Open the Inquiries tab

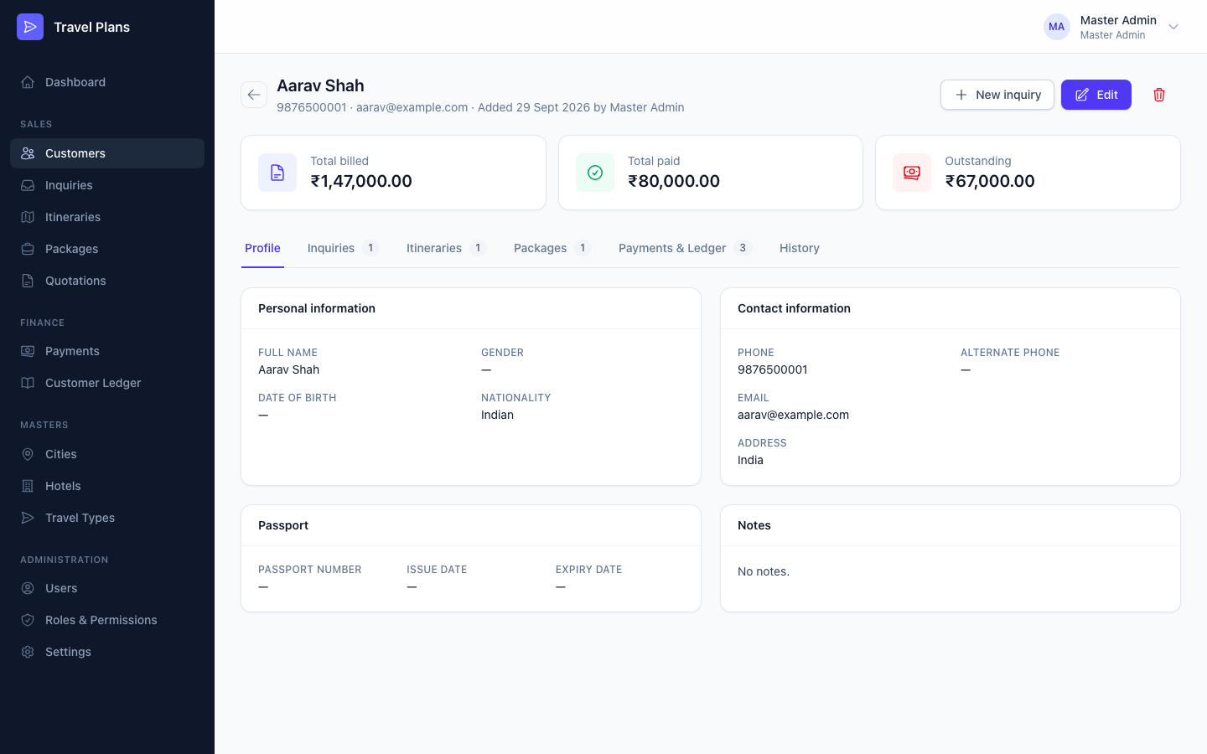(x=343, y=248)
